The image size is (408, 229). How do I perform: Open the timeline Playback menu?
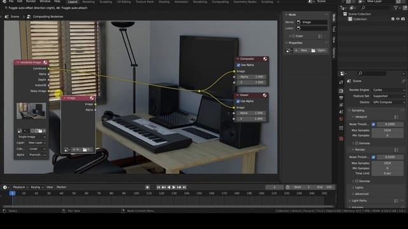[x=20, y=187]
